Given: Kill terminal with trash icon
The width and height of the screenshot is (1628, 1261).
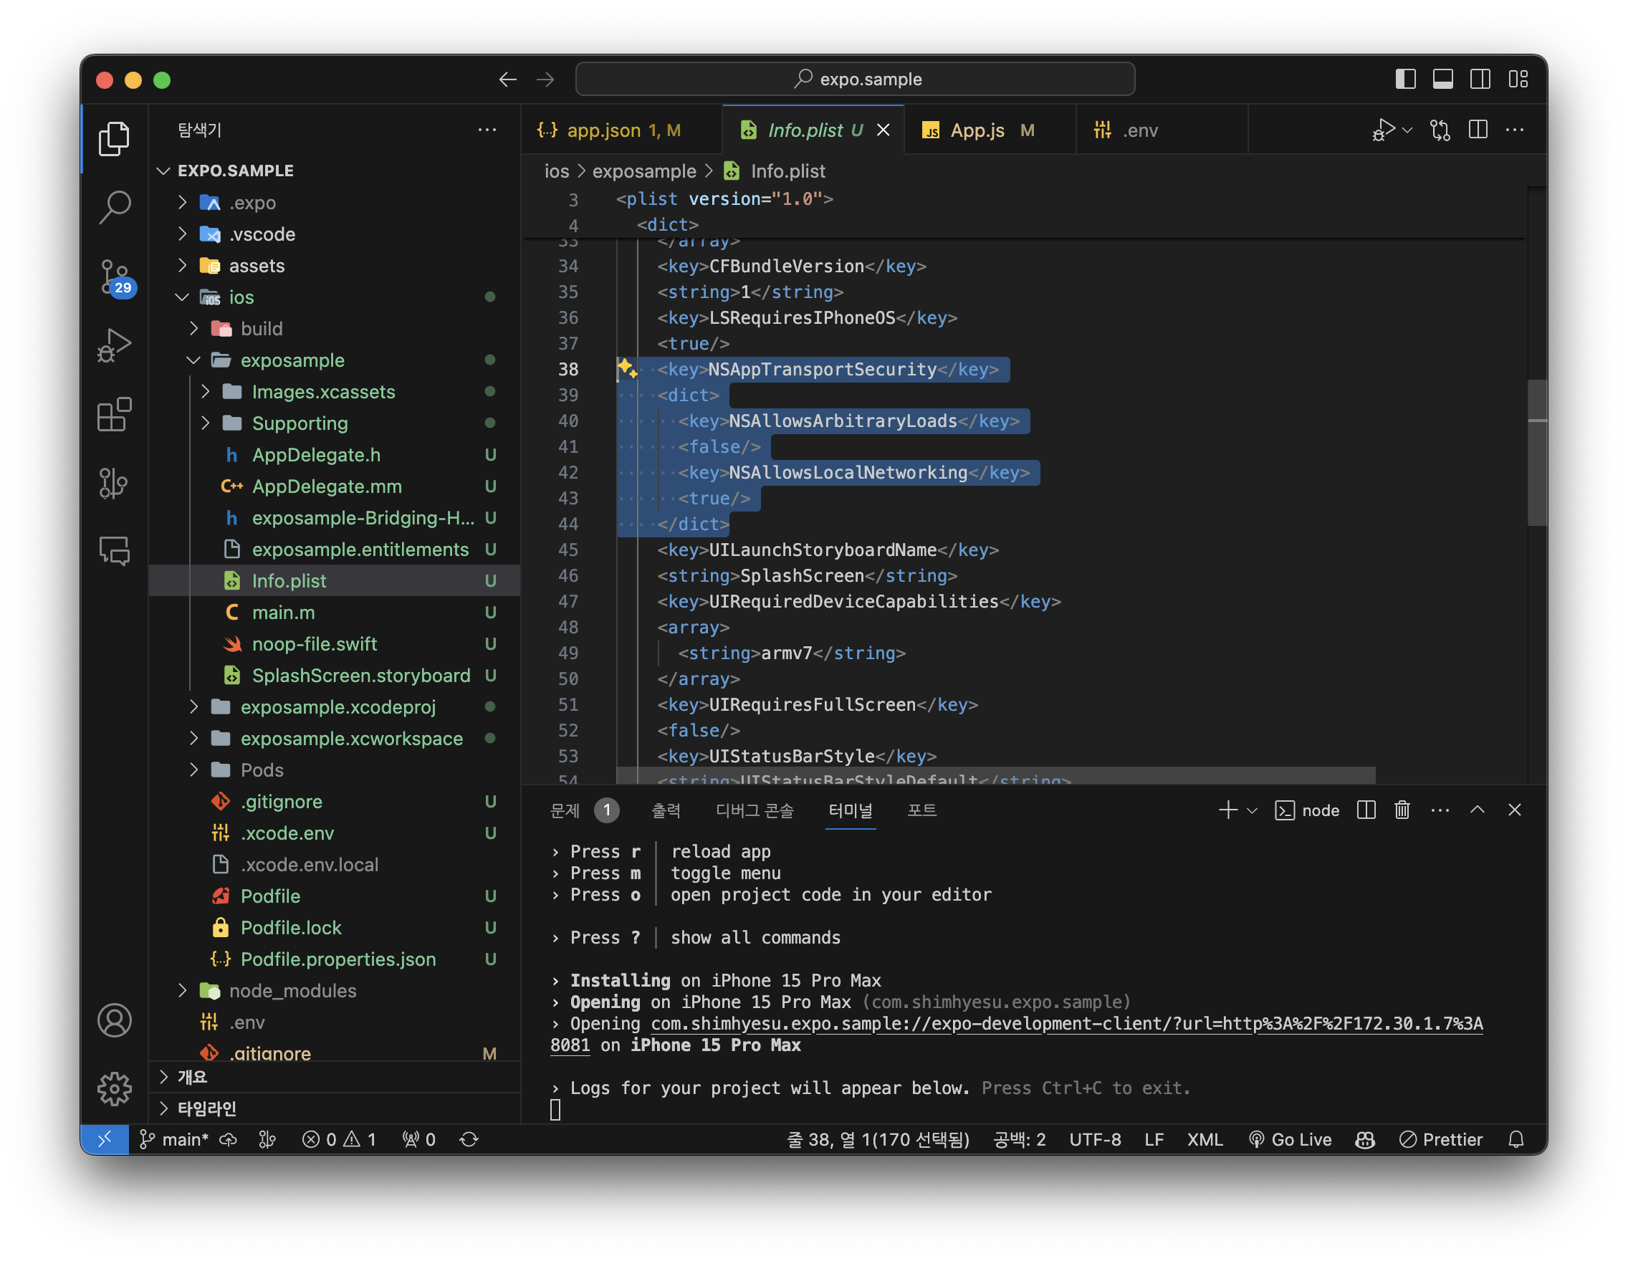Looking at the screenshot, I should [1402, 810].
